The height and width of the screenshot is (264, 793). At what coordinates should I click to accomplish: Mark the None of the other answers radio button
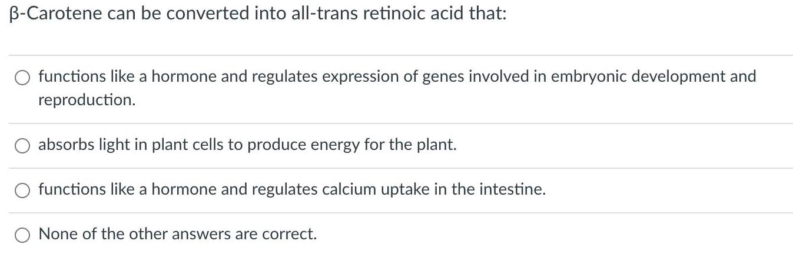coord(22,235)
